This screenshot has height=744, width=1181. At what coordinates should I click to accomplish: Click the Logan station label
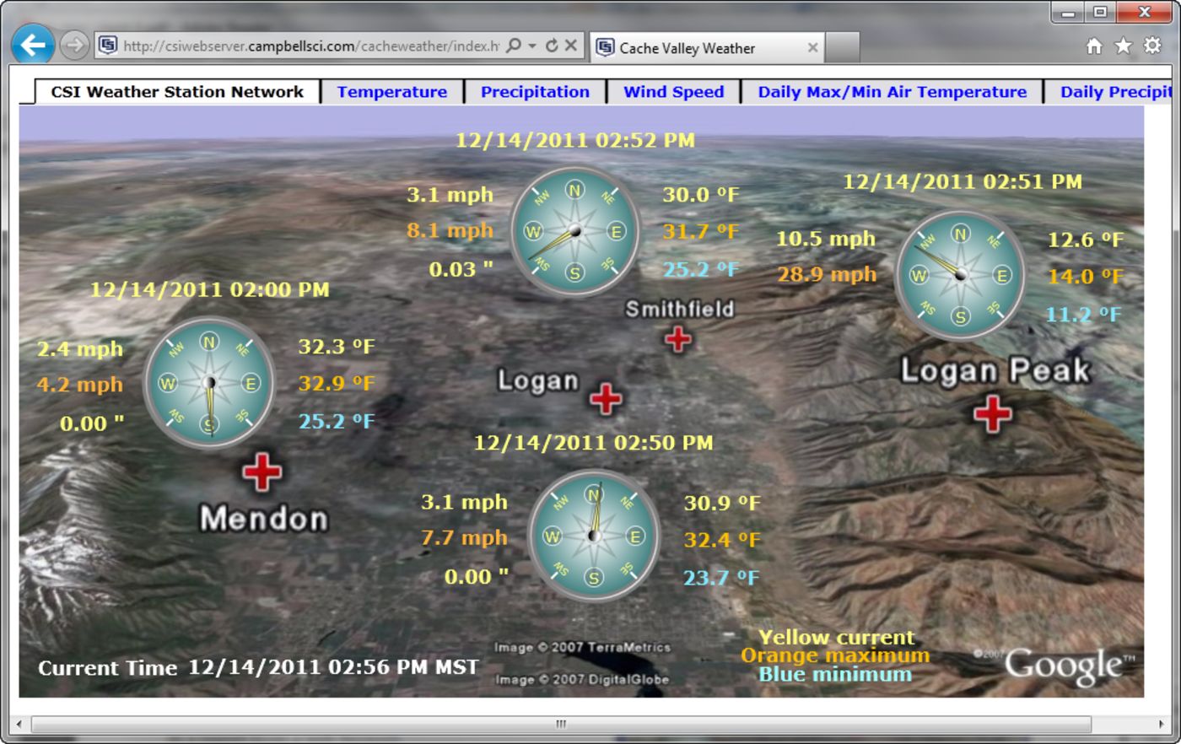coord(538,381)
